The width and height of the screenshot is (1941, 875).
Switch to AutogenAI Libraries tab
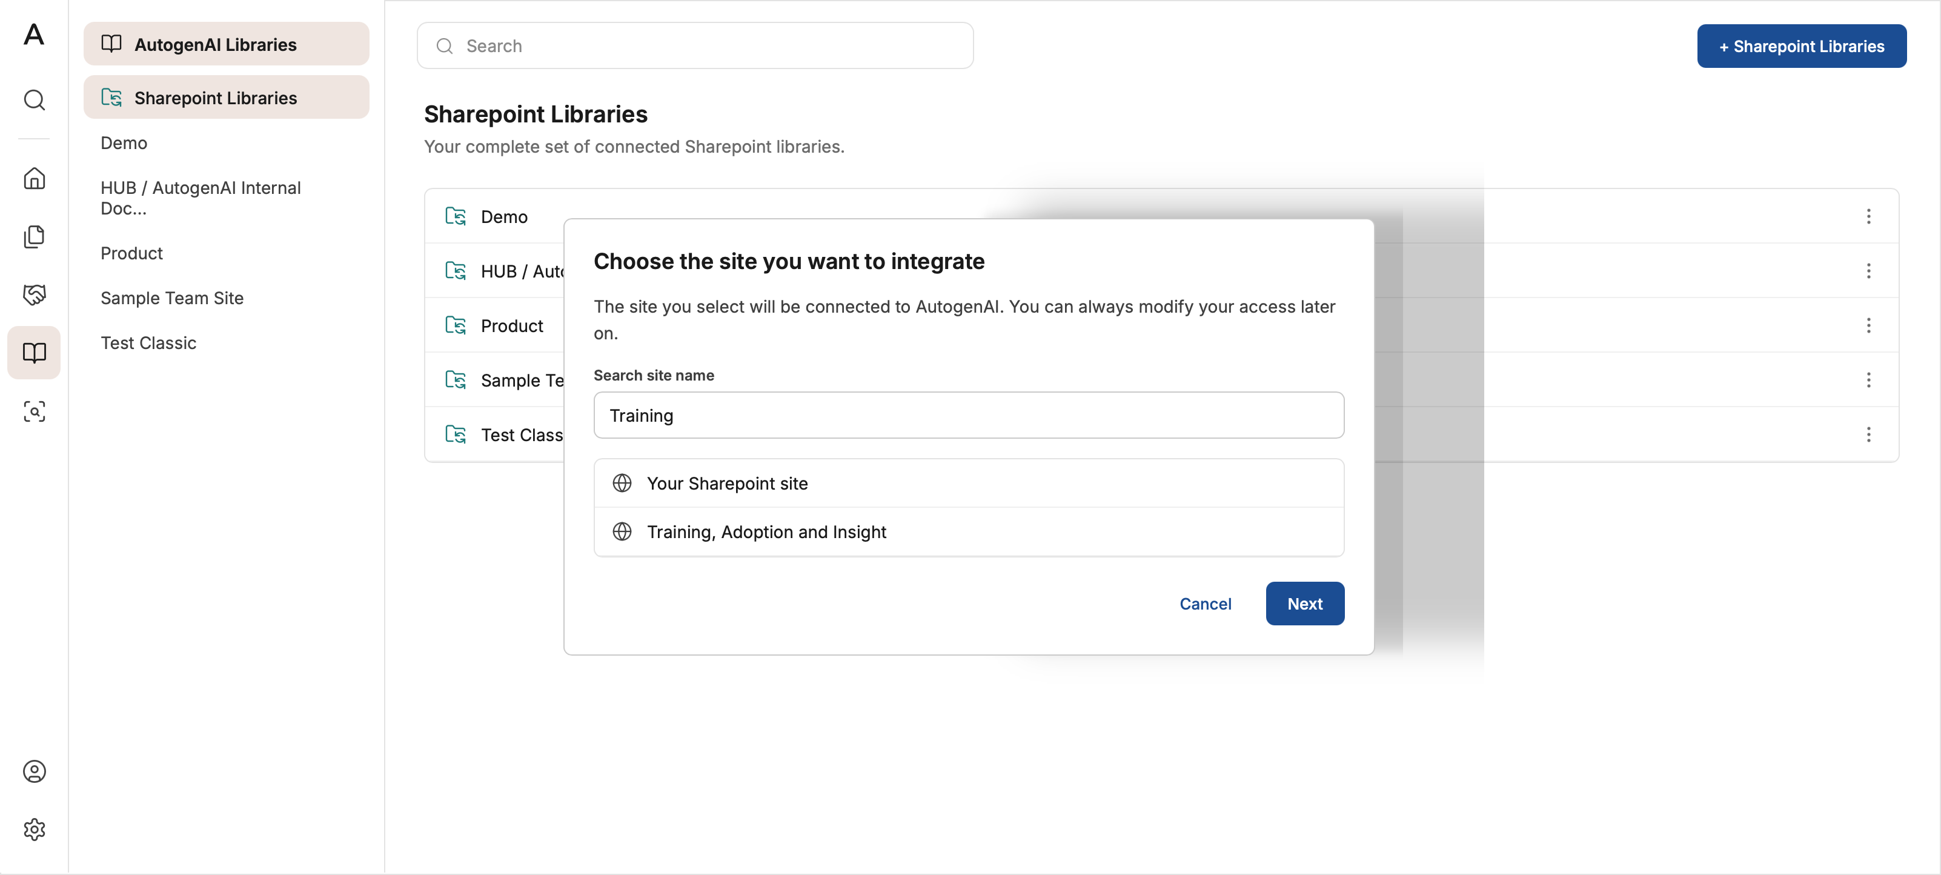[226, 44]
